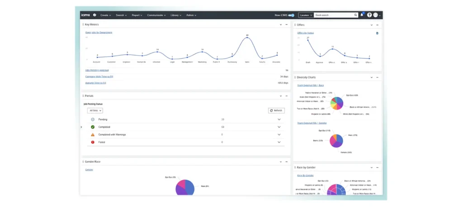Viewport: 463px width, 210px height.
Task: Minimize the Diversity Charts panel
Action: [378, 77]
